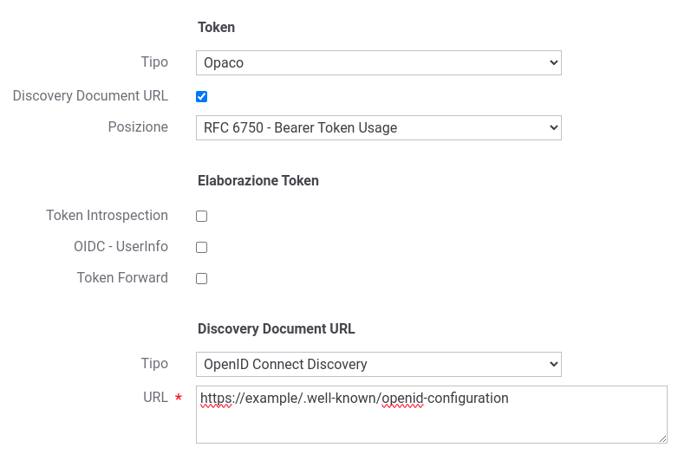Enable the Token Introspection checkbox
The image size is (678, 454).
pos(201,216)
